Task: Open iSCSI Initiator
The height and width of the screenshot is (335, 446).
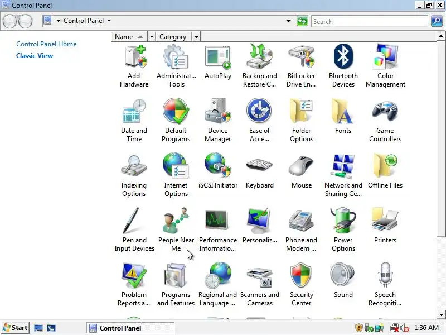Action: click(218, 171)
